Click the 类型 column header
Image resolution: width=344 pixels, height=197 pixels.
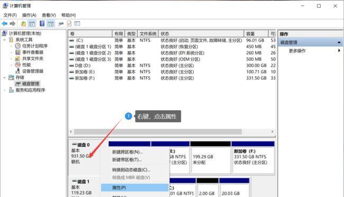tap(131, 33)
